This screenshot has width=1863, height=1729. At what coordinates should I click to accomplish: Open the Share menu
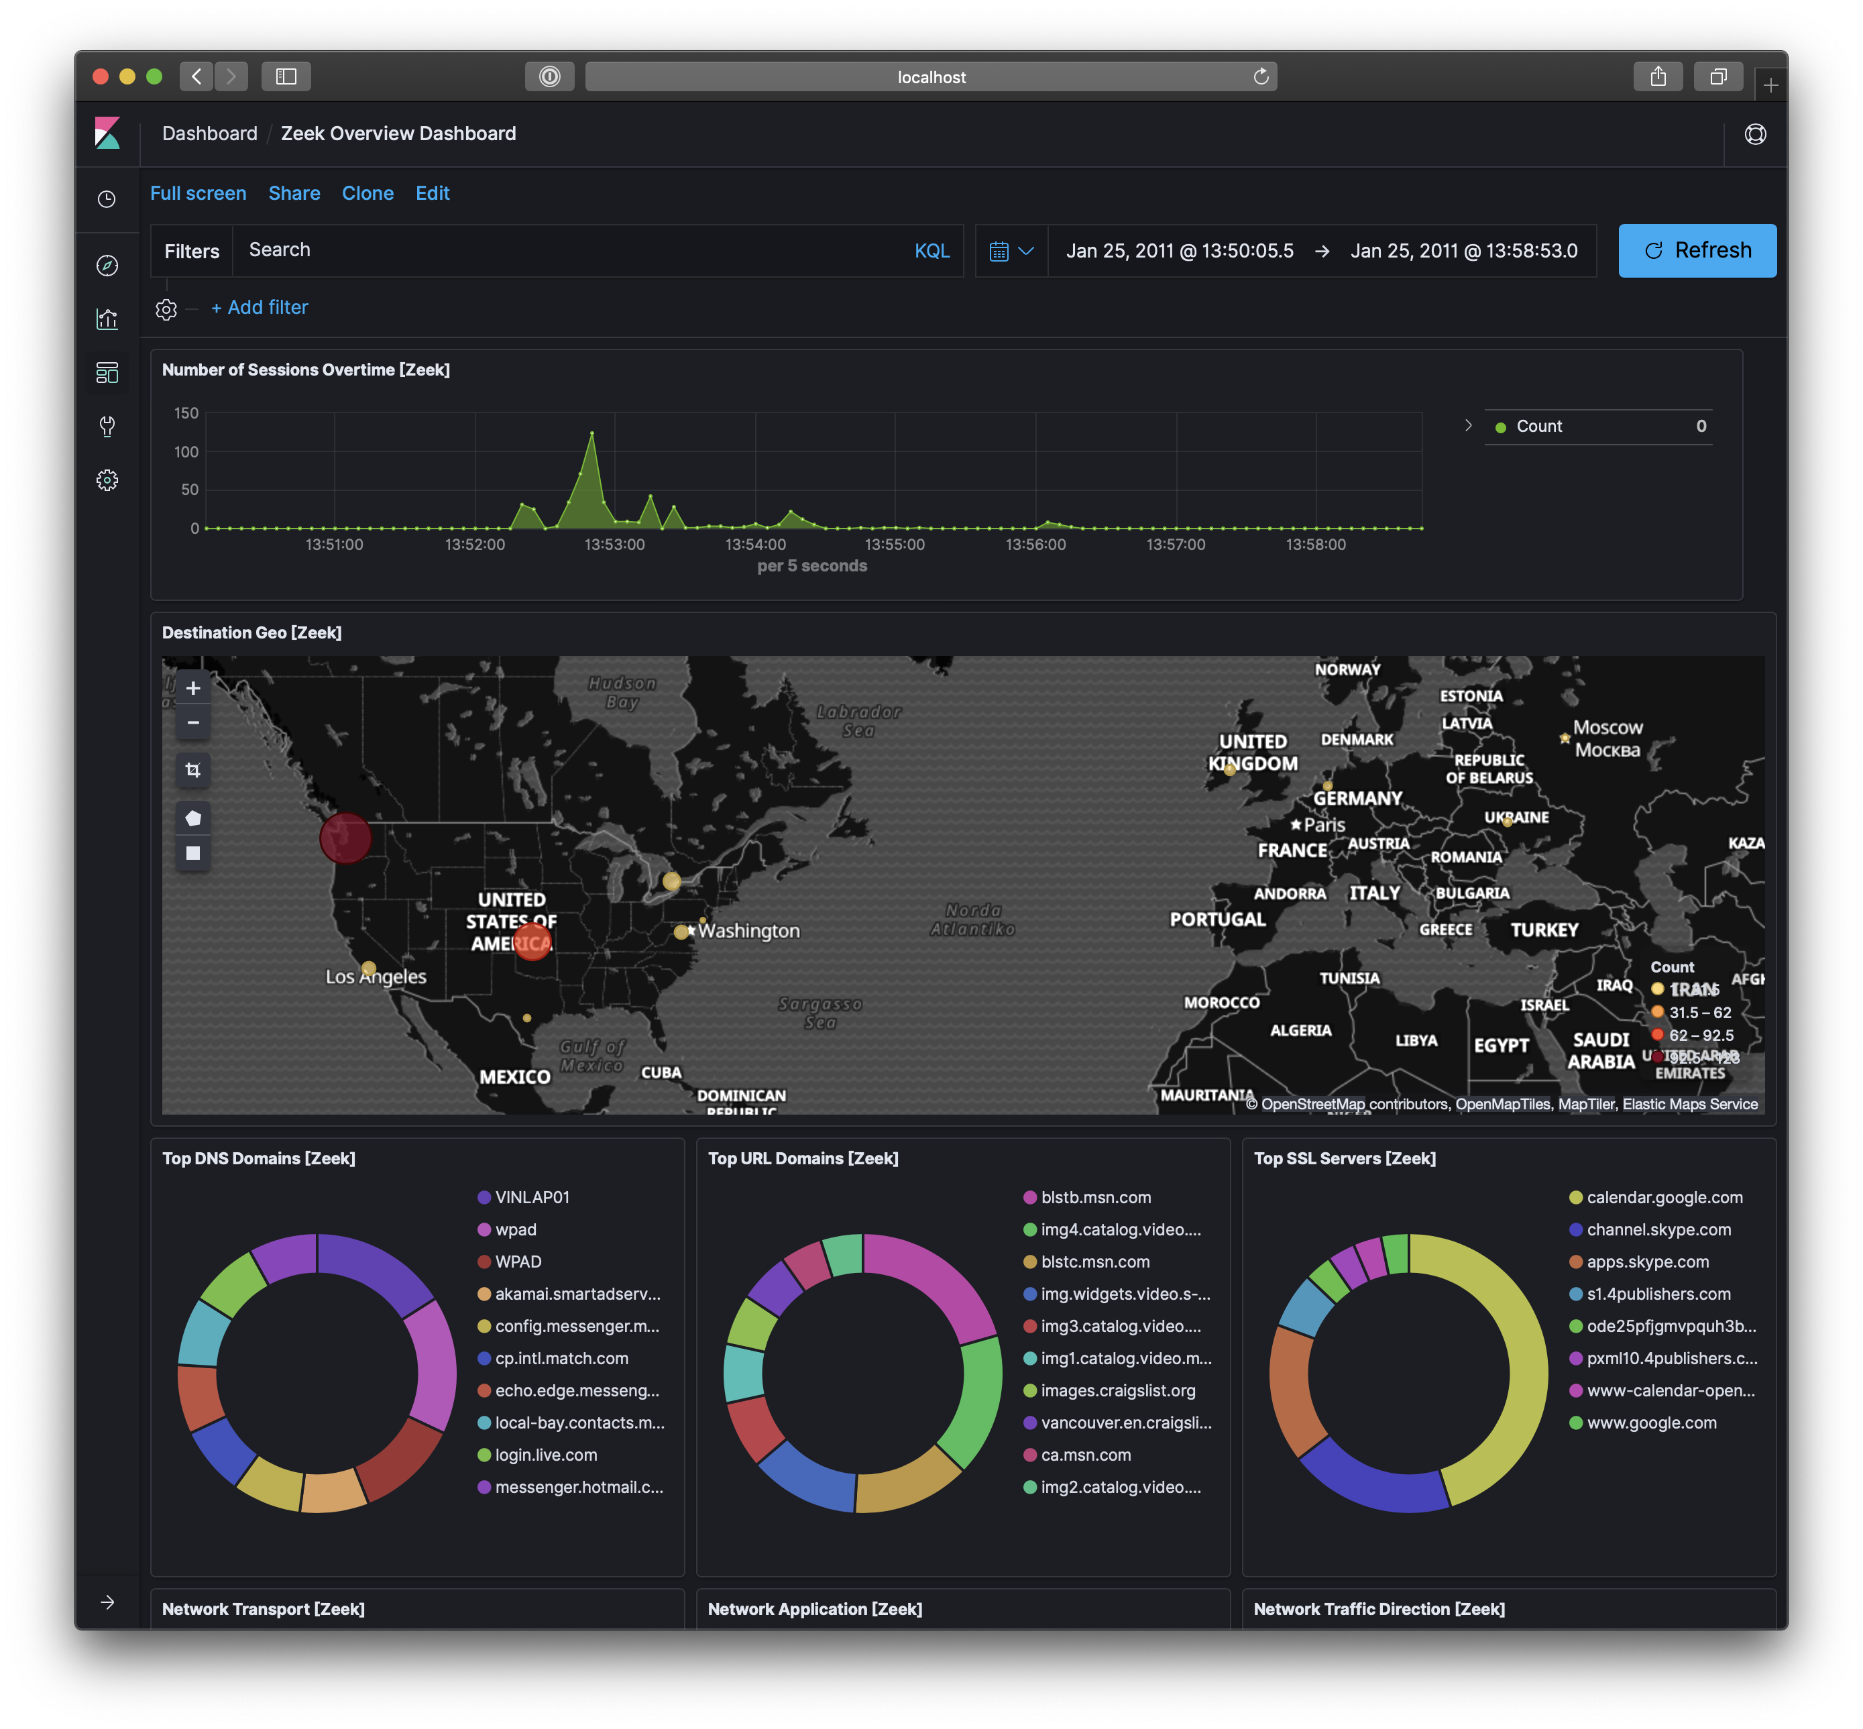click(294, 192)
